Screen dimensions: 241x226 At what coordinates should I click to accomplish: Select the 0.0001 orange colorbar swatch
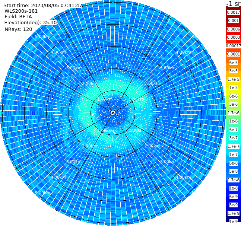click(x=234, y=54)
